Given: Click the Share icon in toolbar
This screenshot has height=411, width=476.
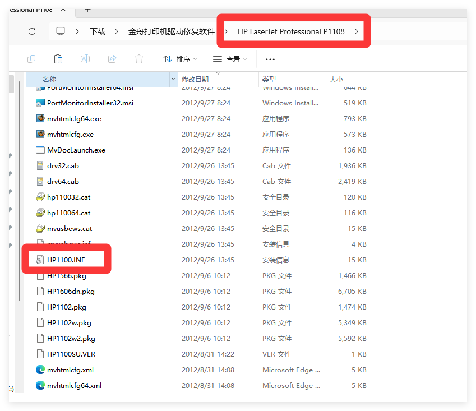Looking at the screenshot, I should pos(112,59).
